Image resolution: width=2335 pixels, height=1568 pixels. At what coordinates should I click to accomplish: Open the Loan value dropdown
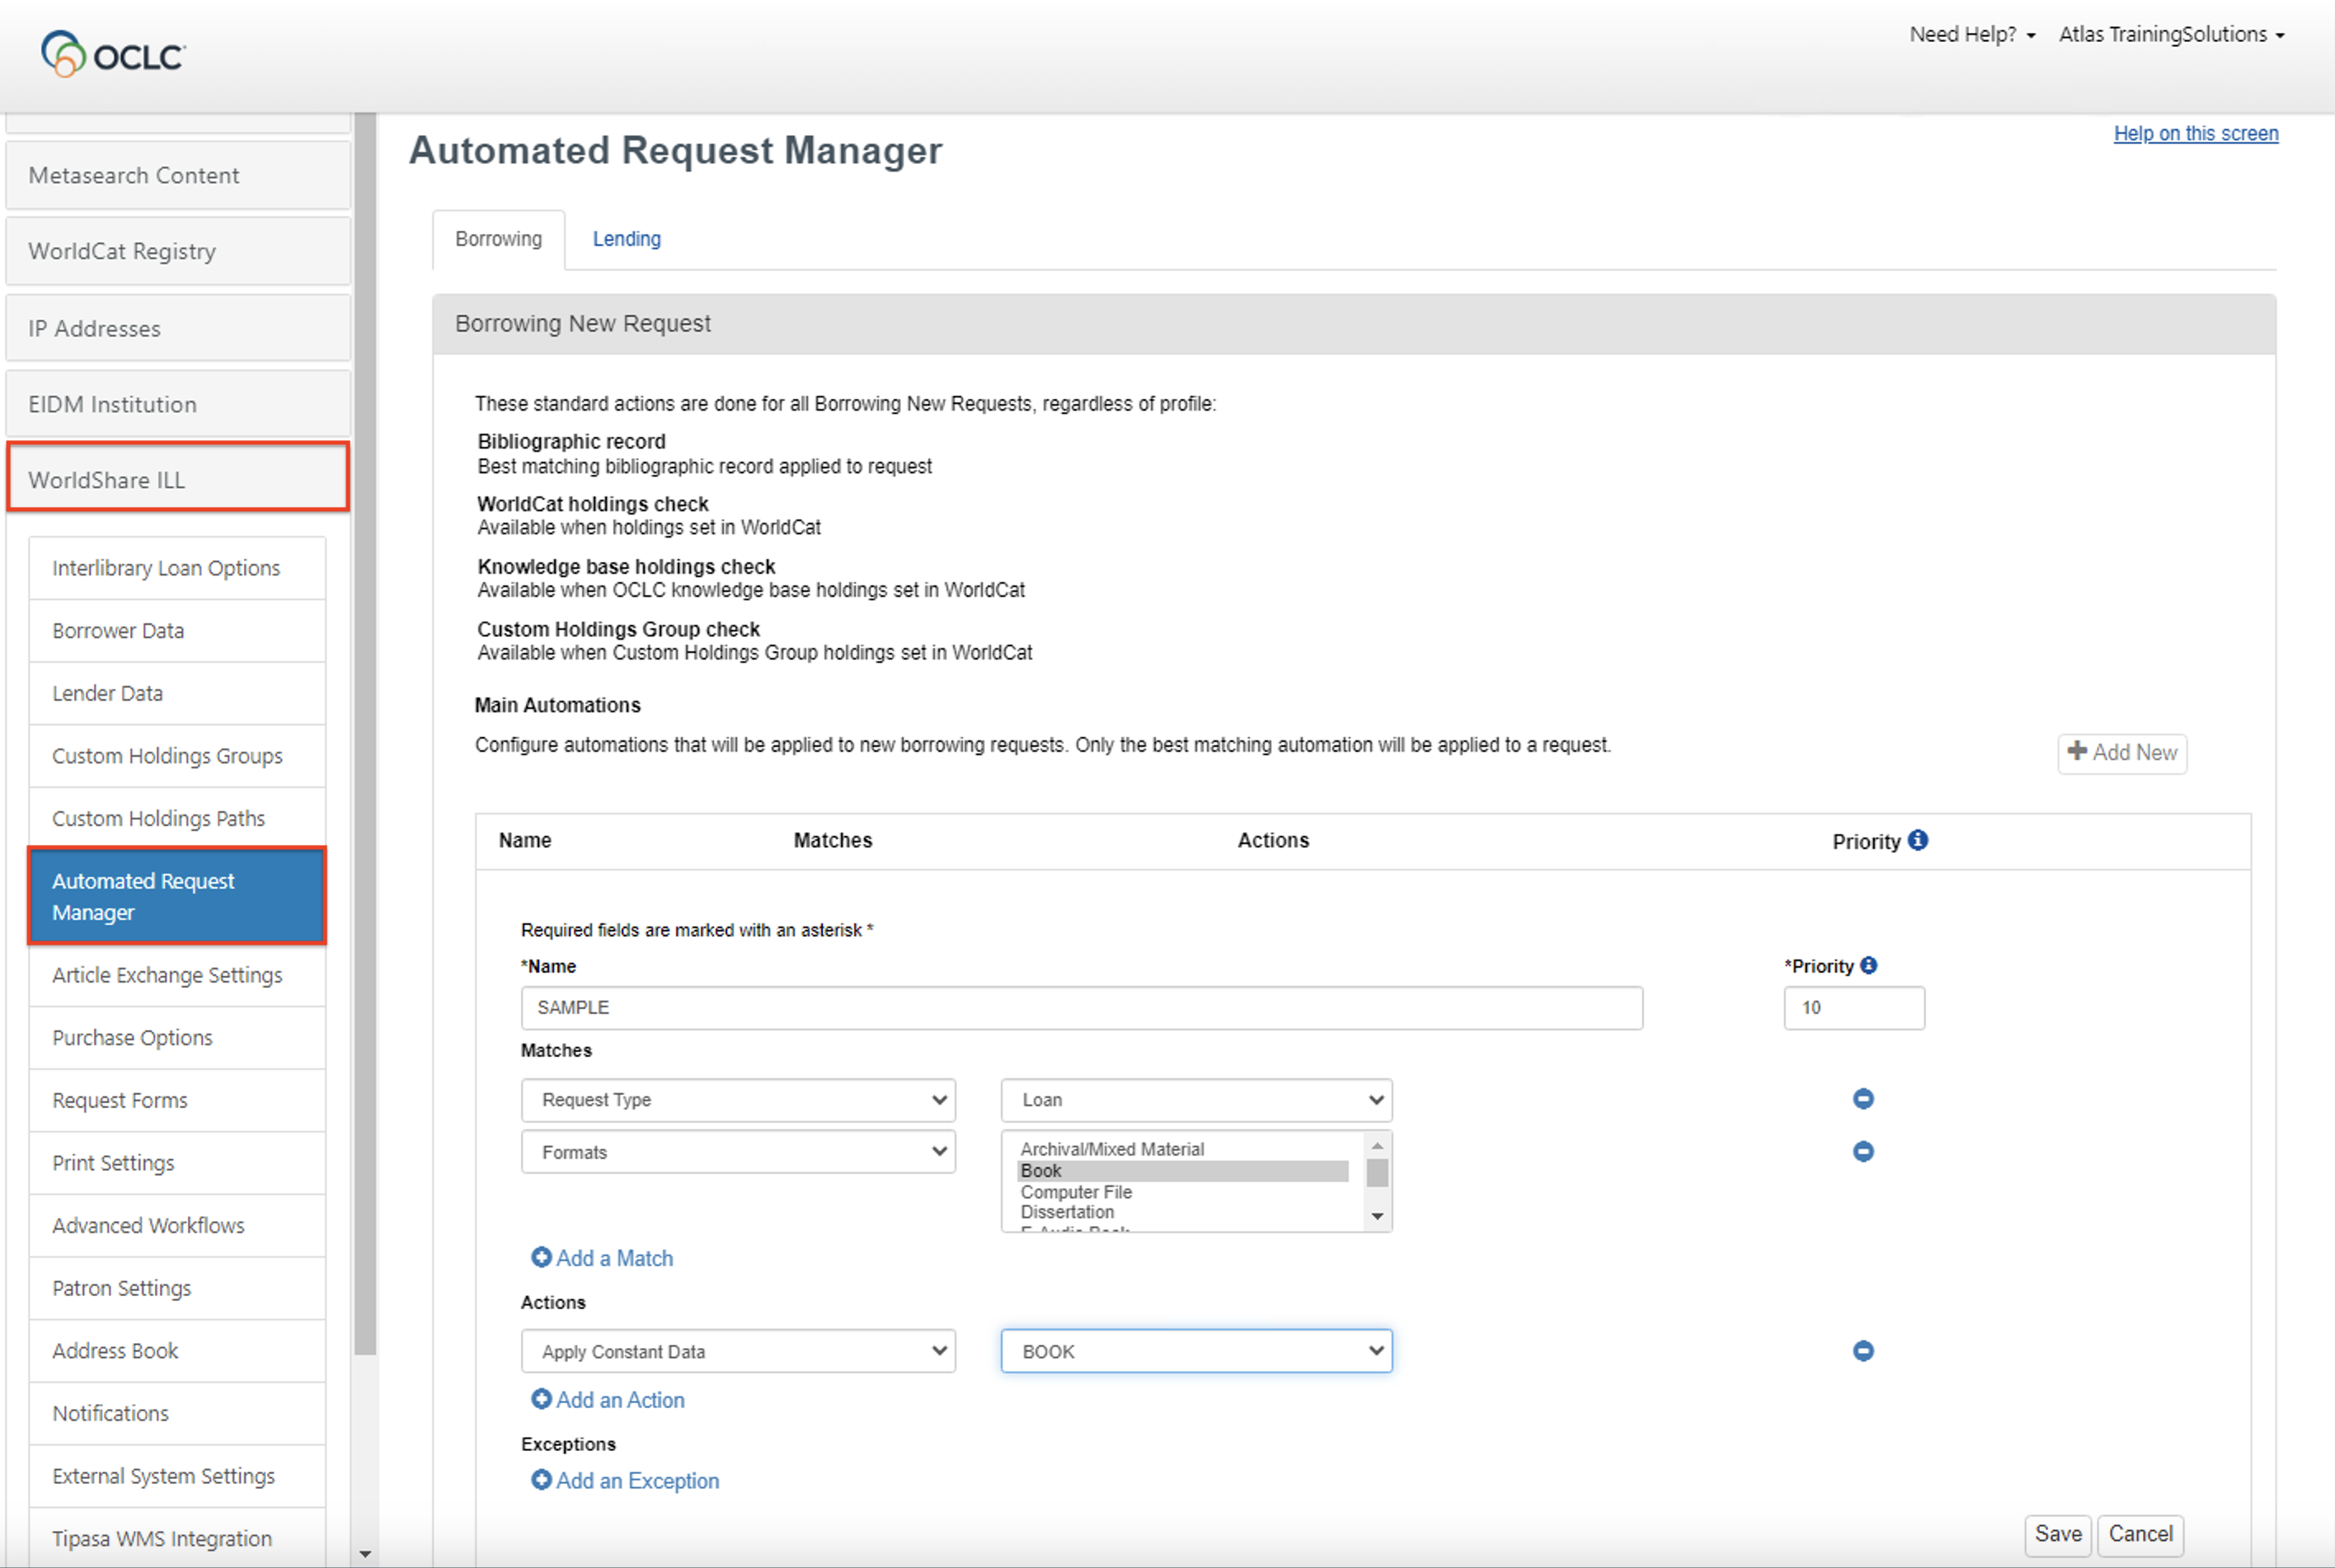(x=1196, y=1100)
